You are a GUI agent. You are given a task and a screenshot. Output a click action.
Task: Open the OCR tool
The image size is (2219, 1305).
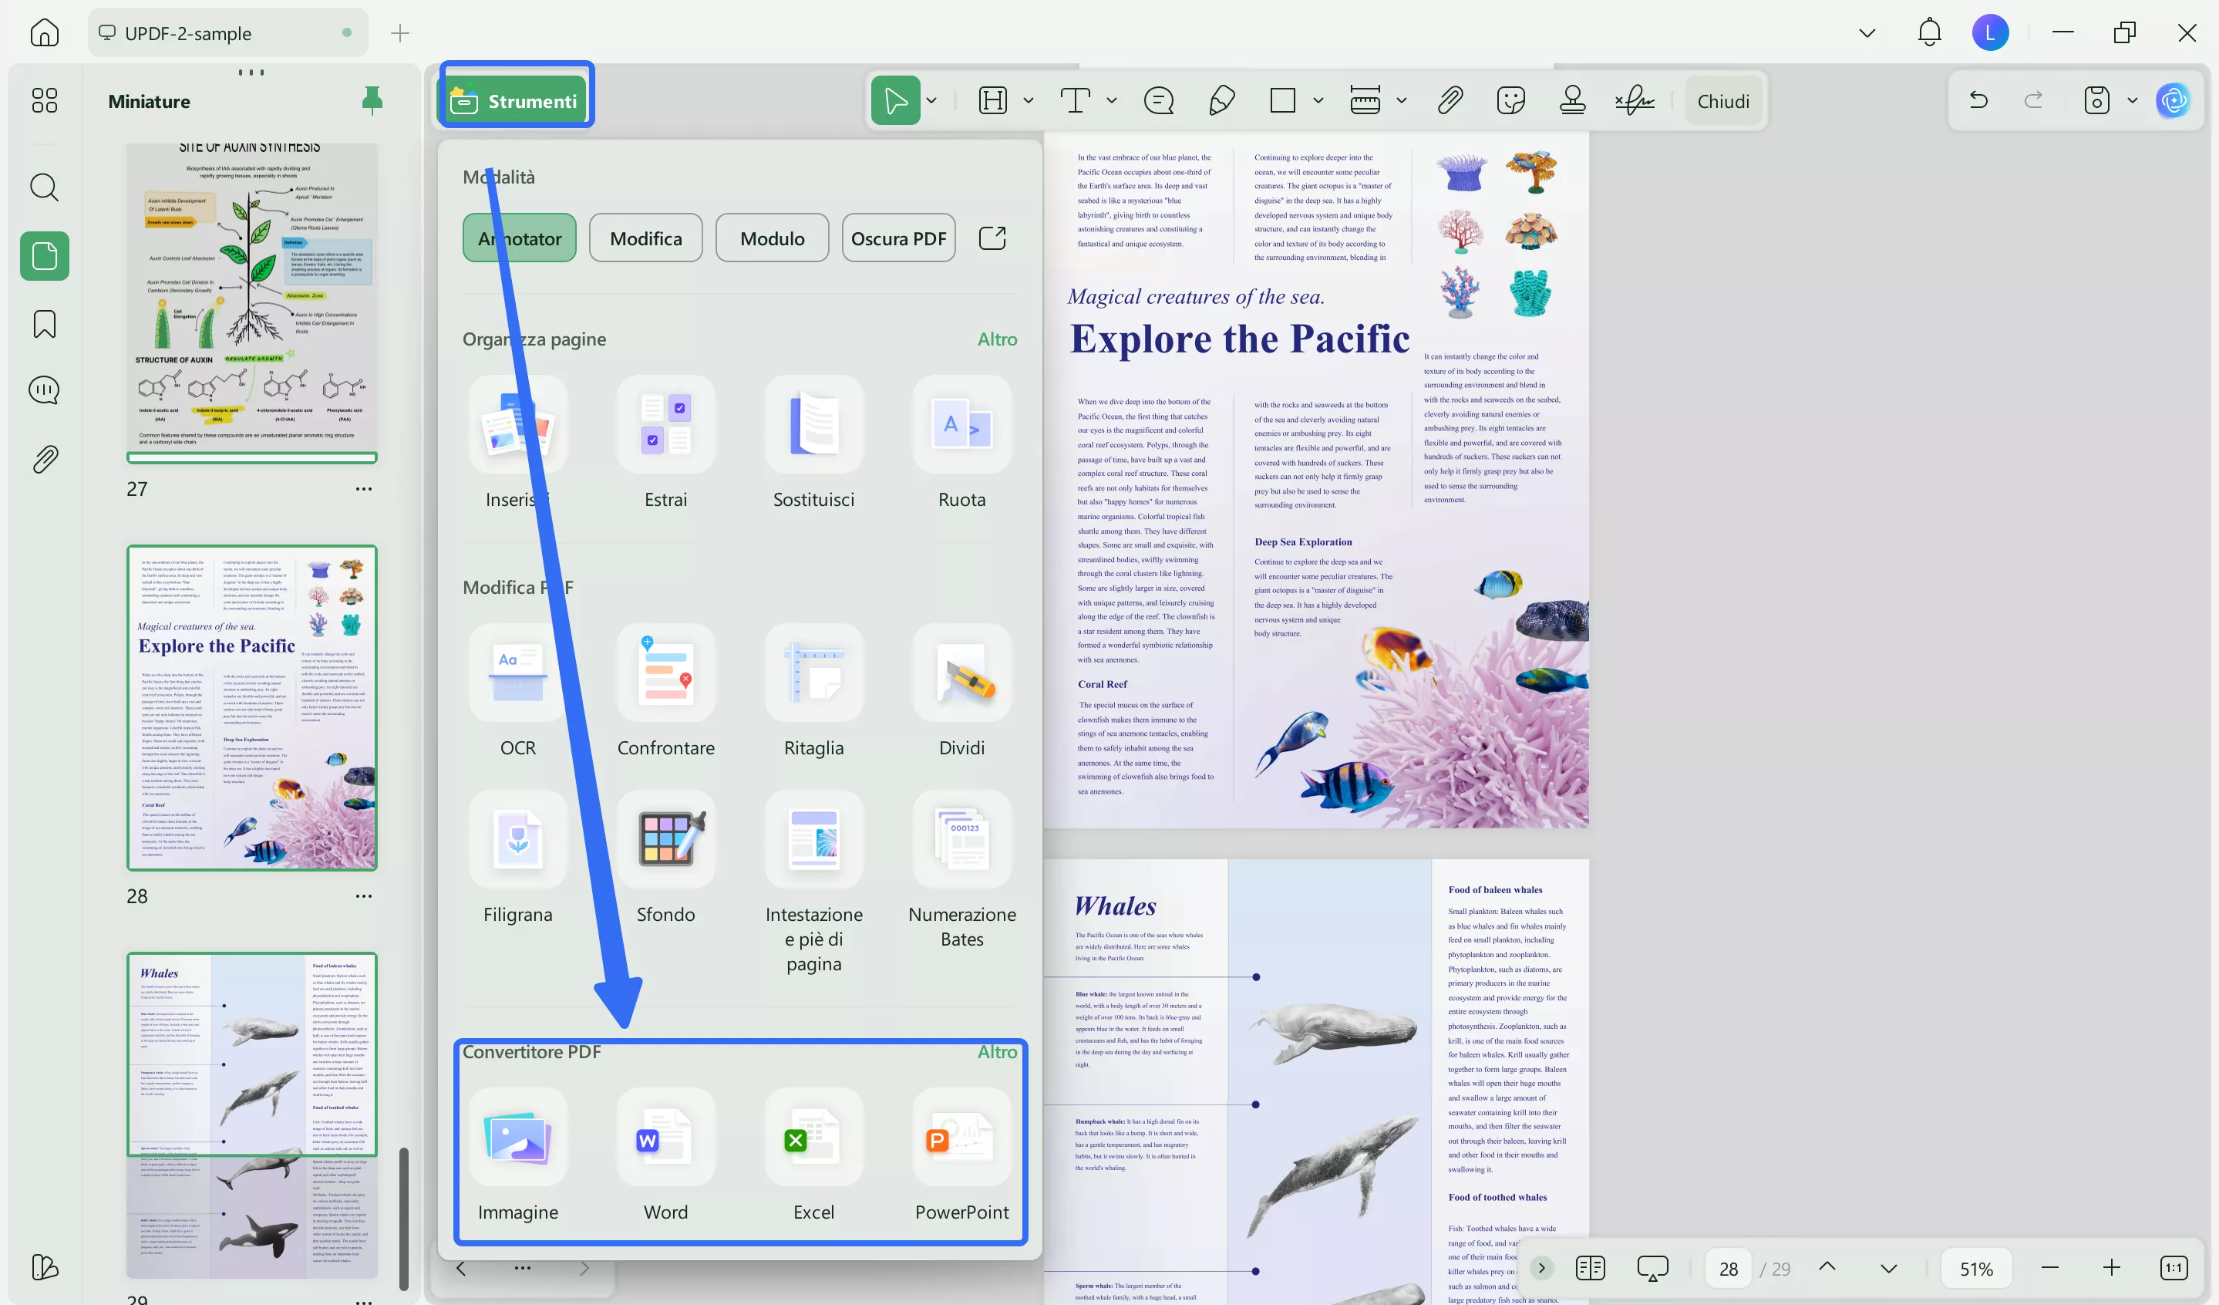pos(518,673)
